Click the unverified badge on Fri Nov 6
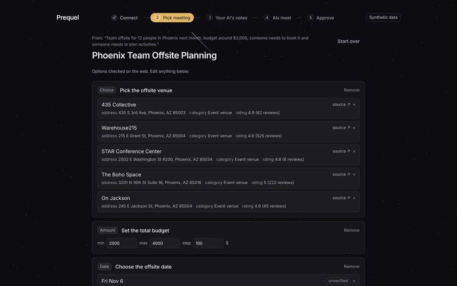 (x=338, y=281)
